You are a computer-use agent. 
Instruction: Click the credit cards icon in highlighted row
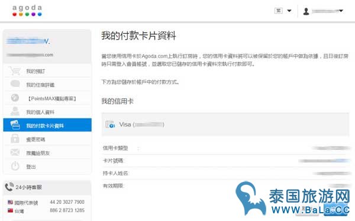tap(15, 125)
